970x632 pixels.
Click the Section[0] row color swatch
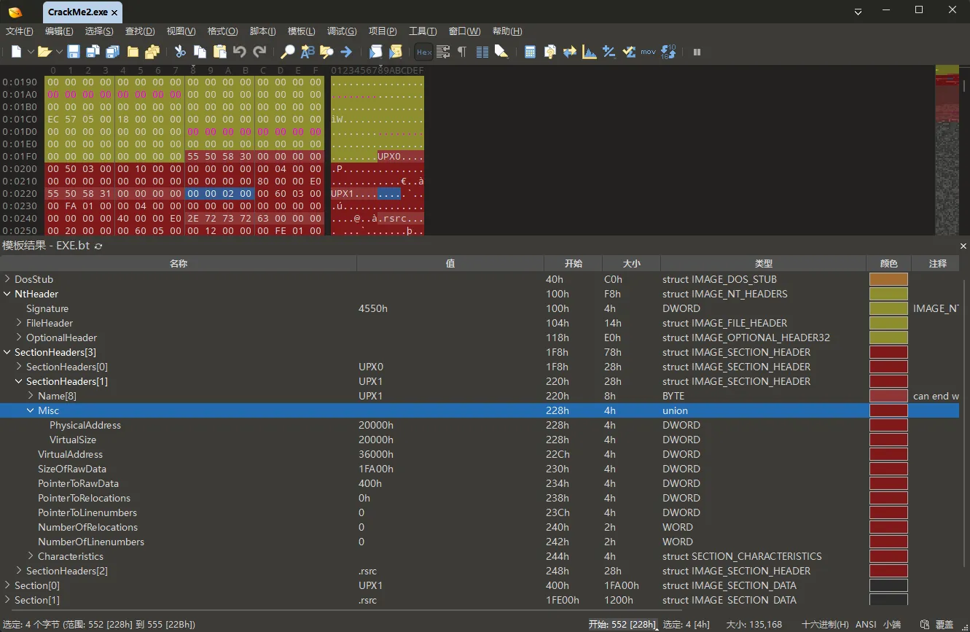[x=888, y=585]
